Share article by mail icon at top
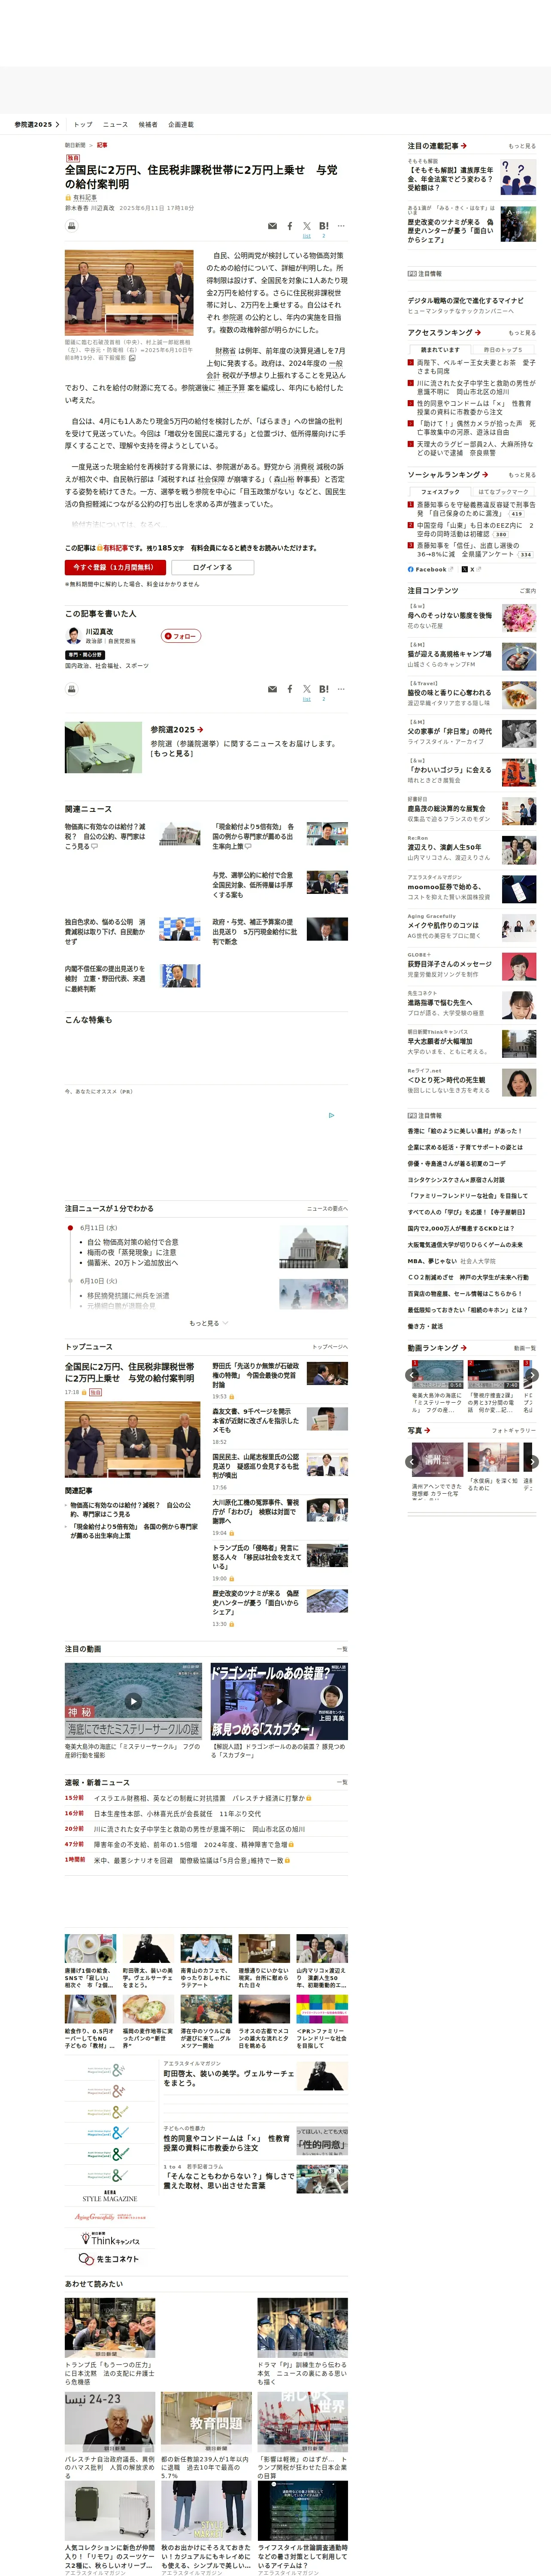The height and width of the screenshot is (2576, 551). (272, 226)
